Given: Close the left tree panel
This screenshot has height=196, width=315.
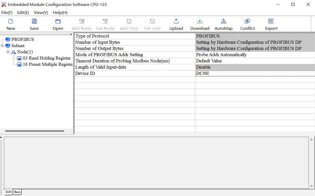Looking at the screenshot, I should click(x=71, y=34).
